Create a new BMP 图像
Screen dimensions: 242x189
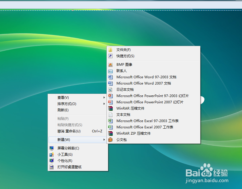[153, 65]
